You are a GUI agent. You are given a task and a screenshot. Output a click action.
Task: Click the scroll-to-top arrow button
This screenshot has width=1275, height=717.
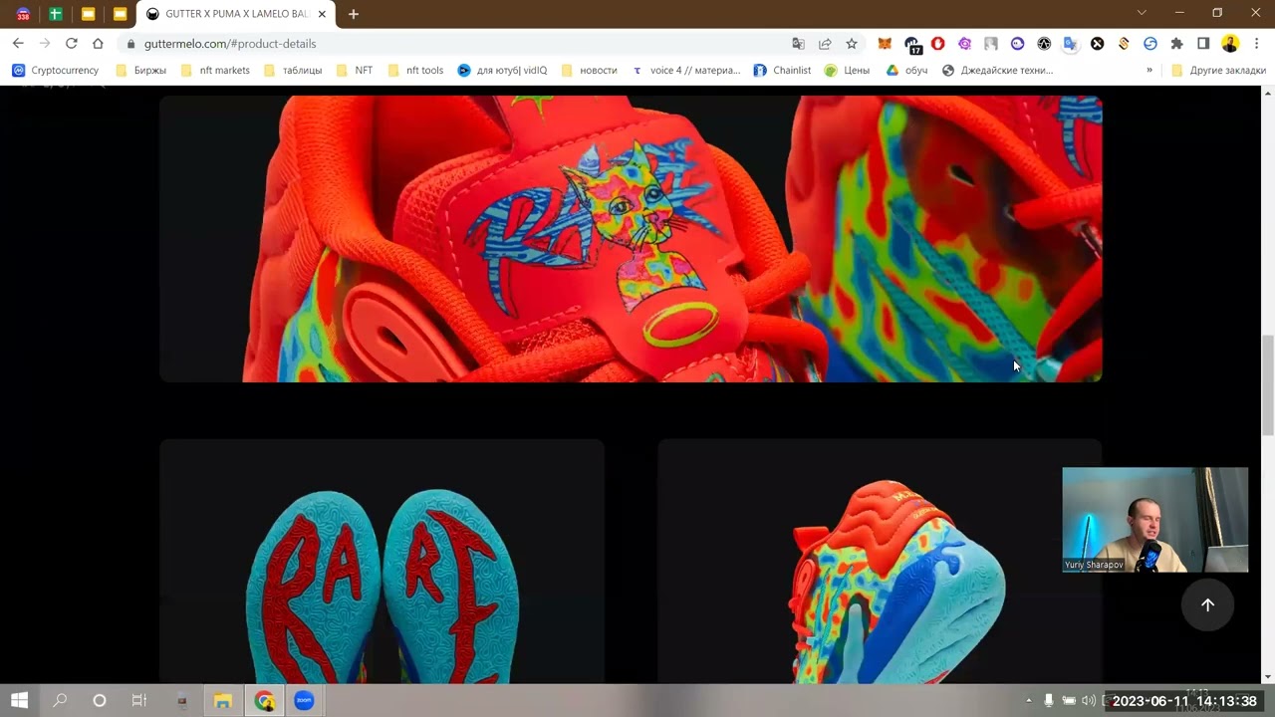click(1207, 604)
